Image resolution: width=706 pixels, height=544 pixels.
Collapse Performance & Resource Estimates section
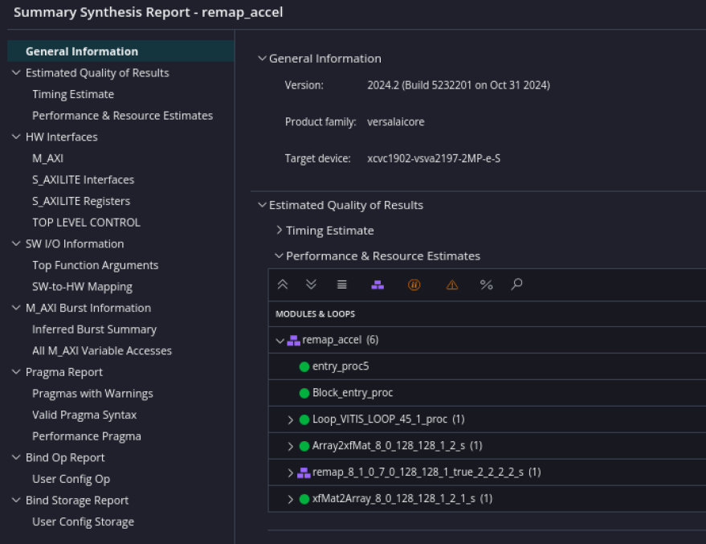click(279, 256)
